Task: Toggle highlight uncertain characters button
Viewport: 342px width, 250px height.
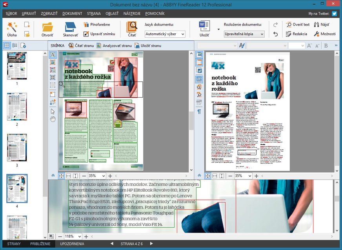Action: [x=199, y=78]
